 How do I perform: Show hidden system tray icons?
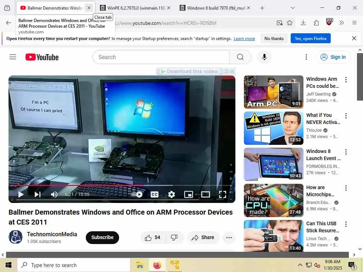[300, 265]
